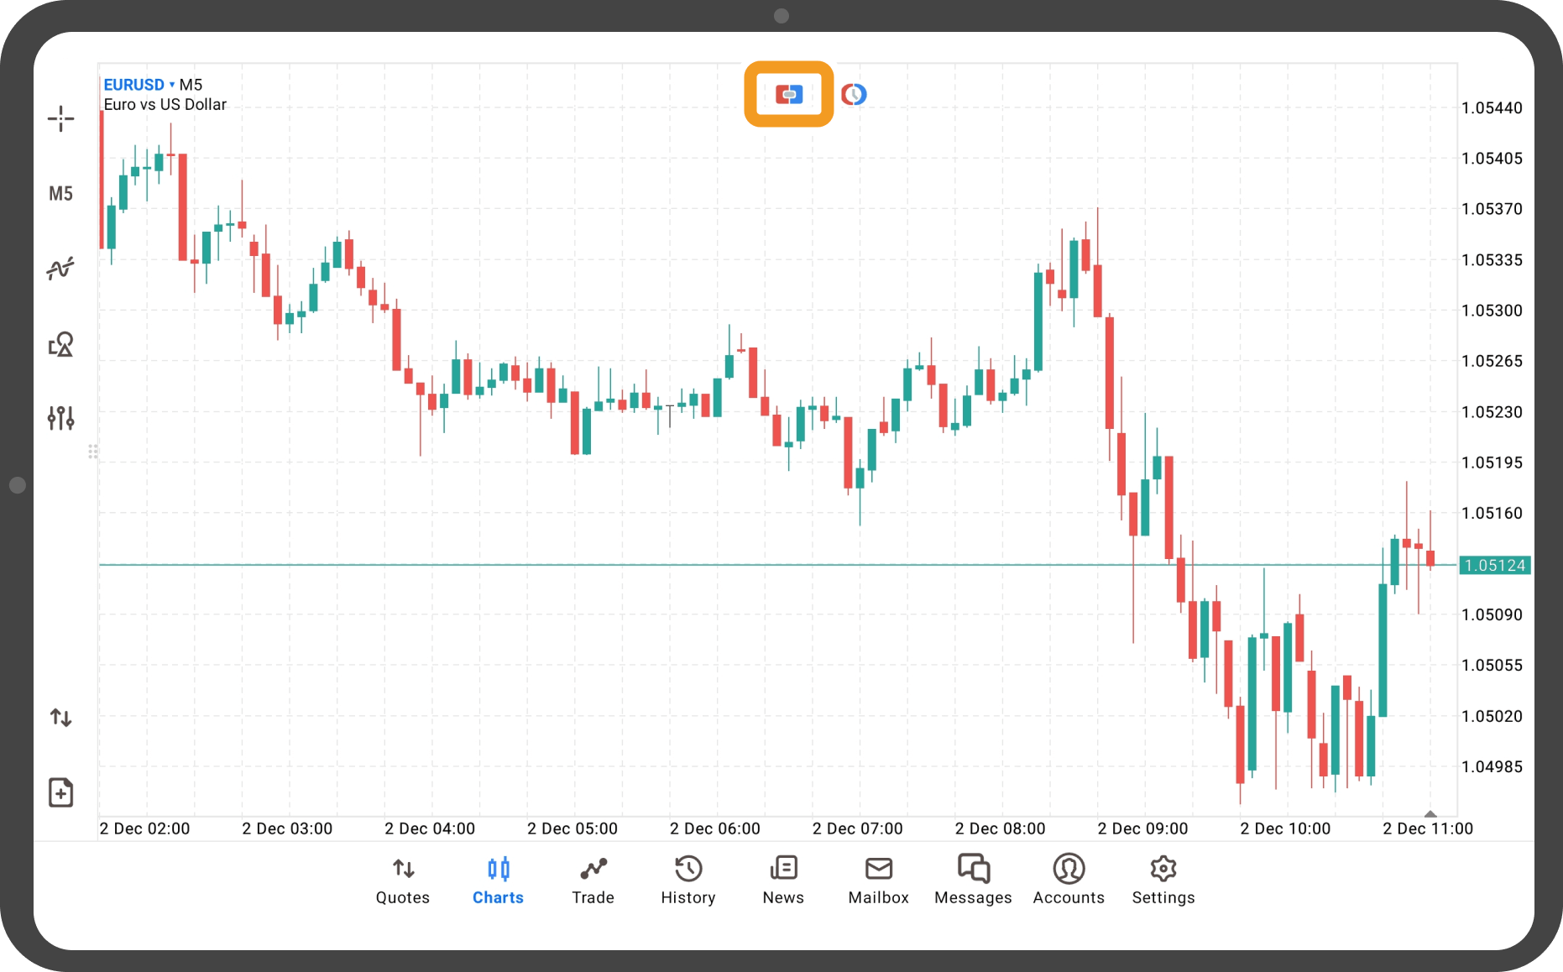Open the Accounts tab
Screen dimensions: 1563x972
(1069, 881)
